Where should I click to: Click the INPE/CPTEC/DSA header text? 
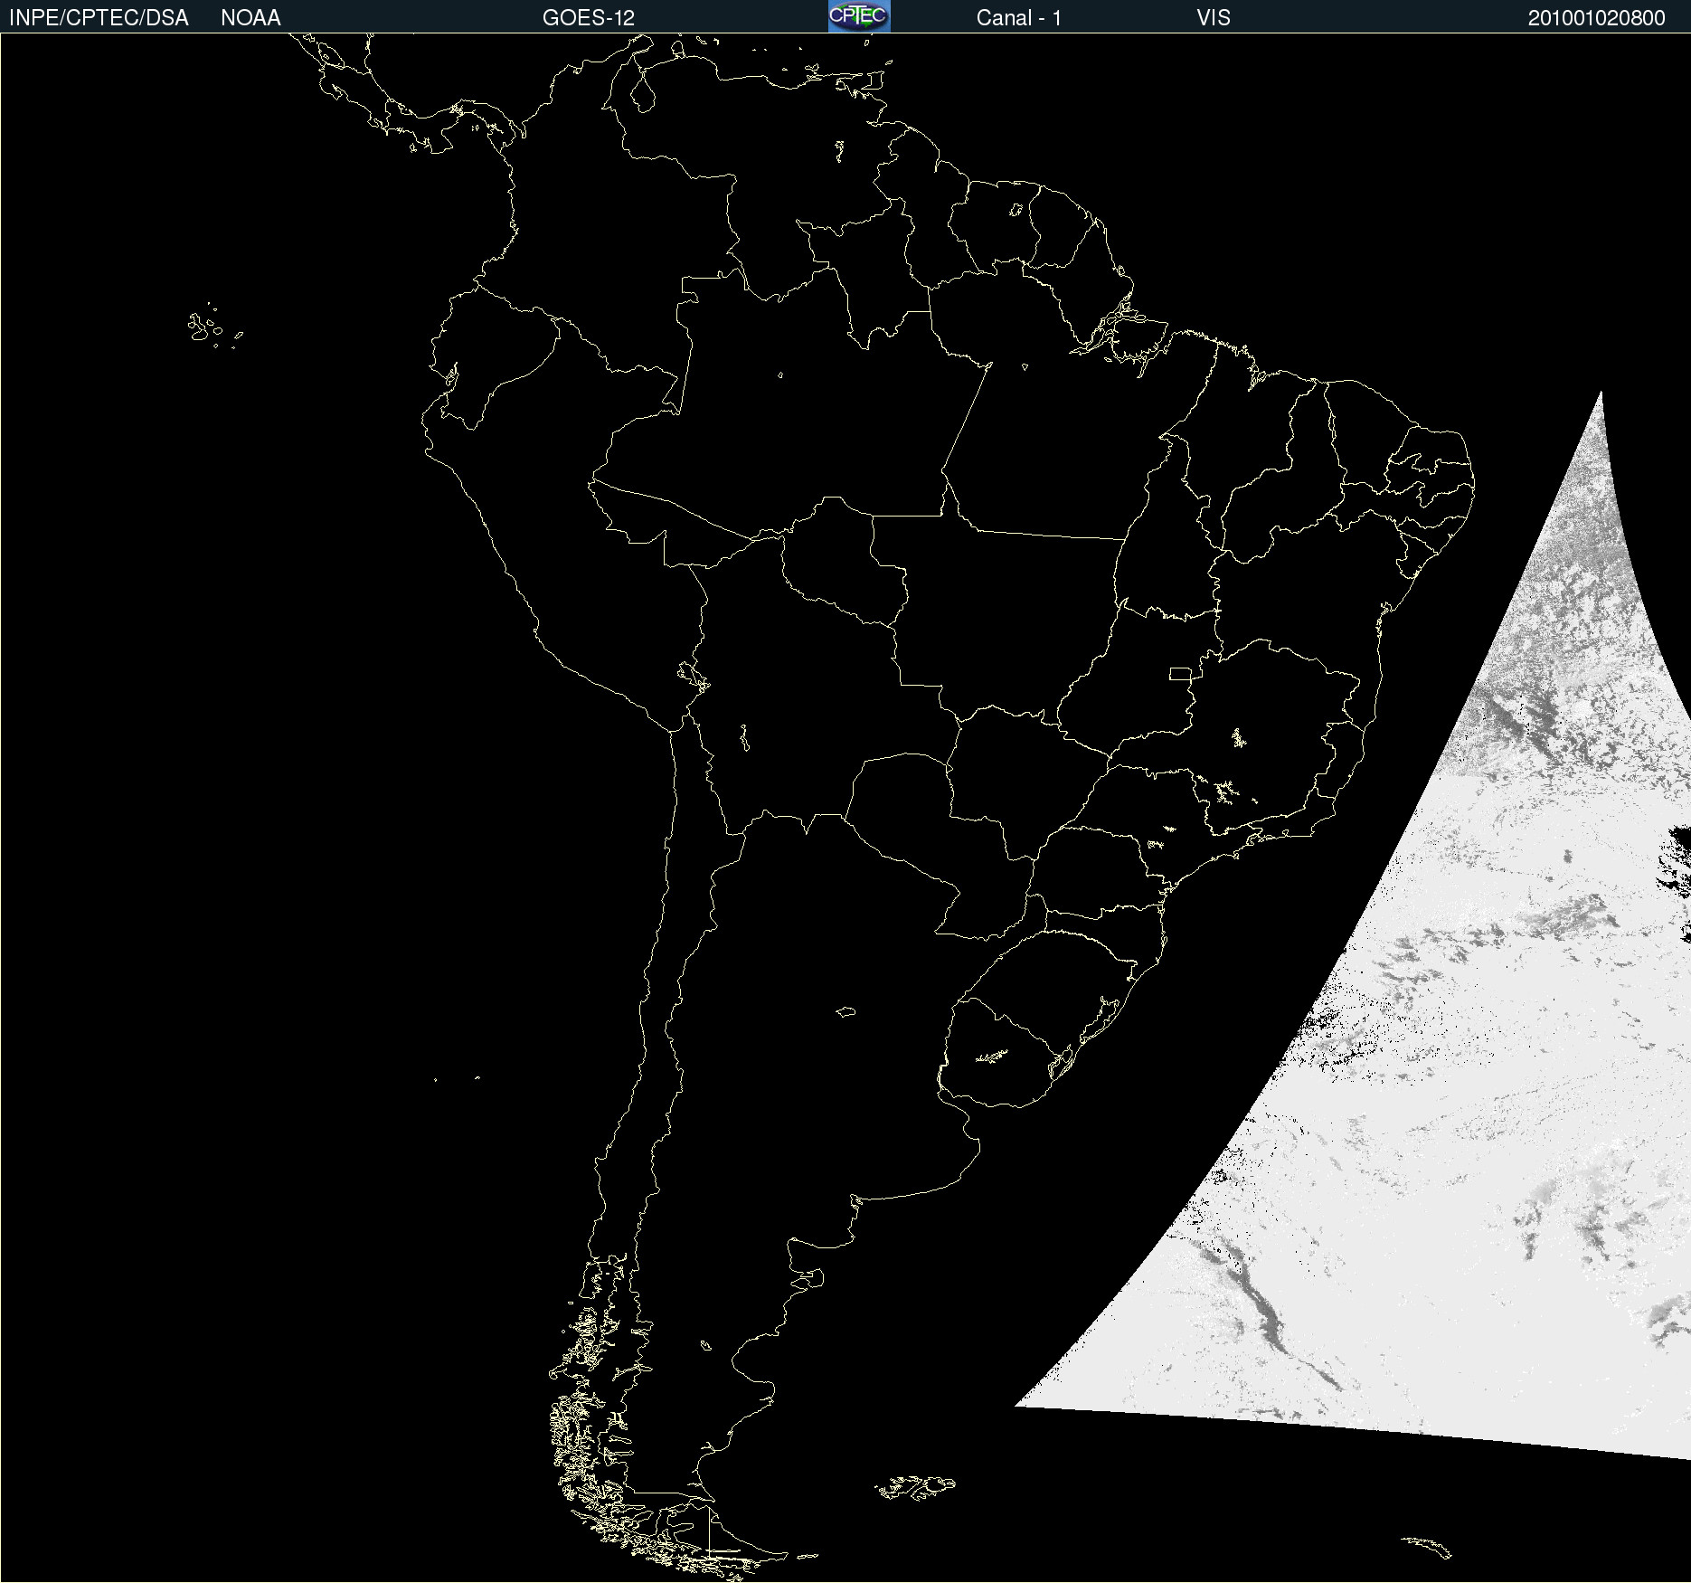point(99,18)
